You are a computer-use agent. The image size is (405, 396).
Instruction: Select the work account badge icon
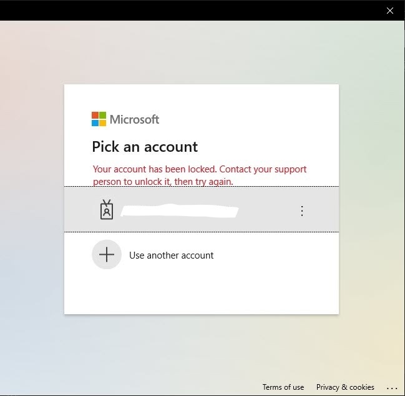point(107,210)
